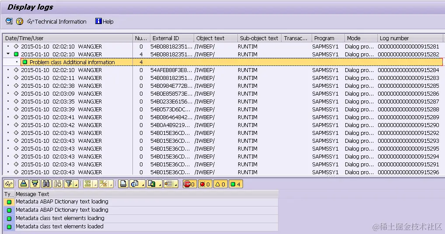Select log entry at 02:02:38 WANGJER
The width and height of the screenshot is (445, 234).
[x=223, y=86]
